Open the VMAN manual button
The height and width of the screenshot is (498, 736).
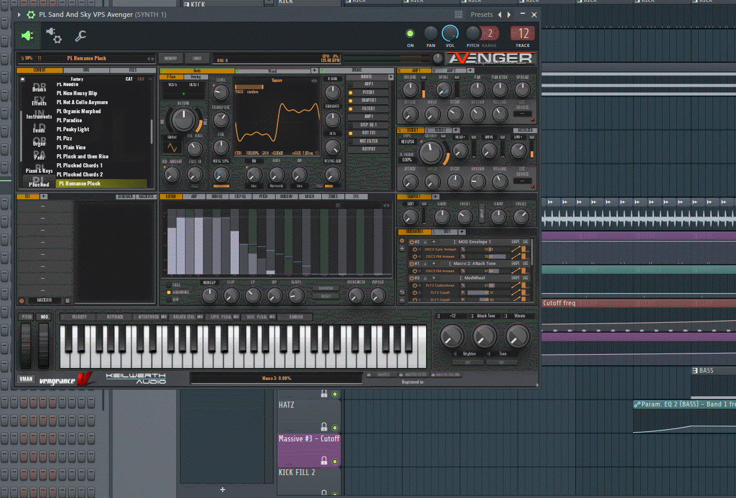(x=26, y=379)
